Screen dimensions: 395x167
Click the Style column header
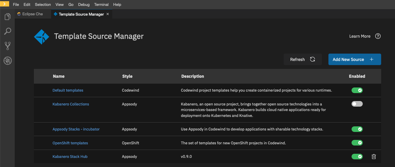tap(127, 76)
